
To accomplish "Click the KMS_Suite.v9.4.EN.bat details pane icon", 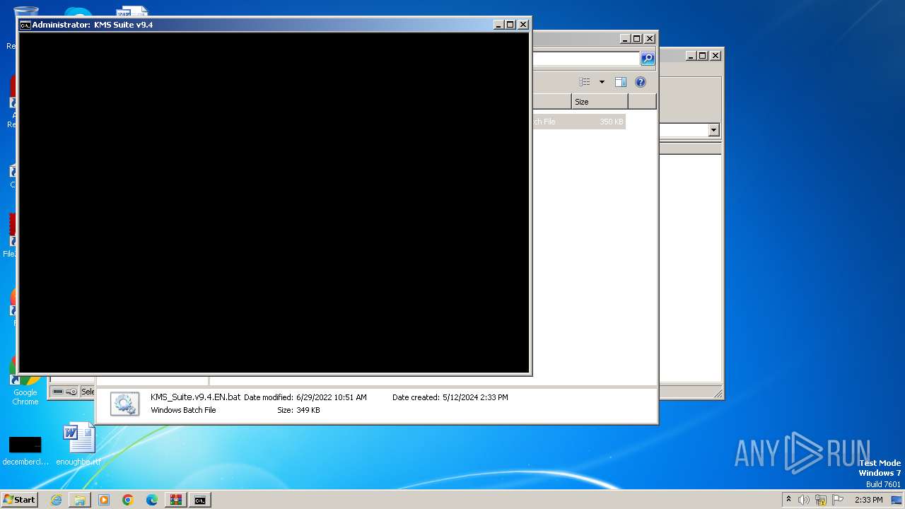I will [x=125, y=404].
